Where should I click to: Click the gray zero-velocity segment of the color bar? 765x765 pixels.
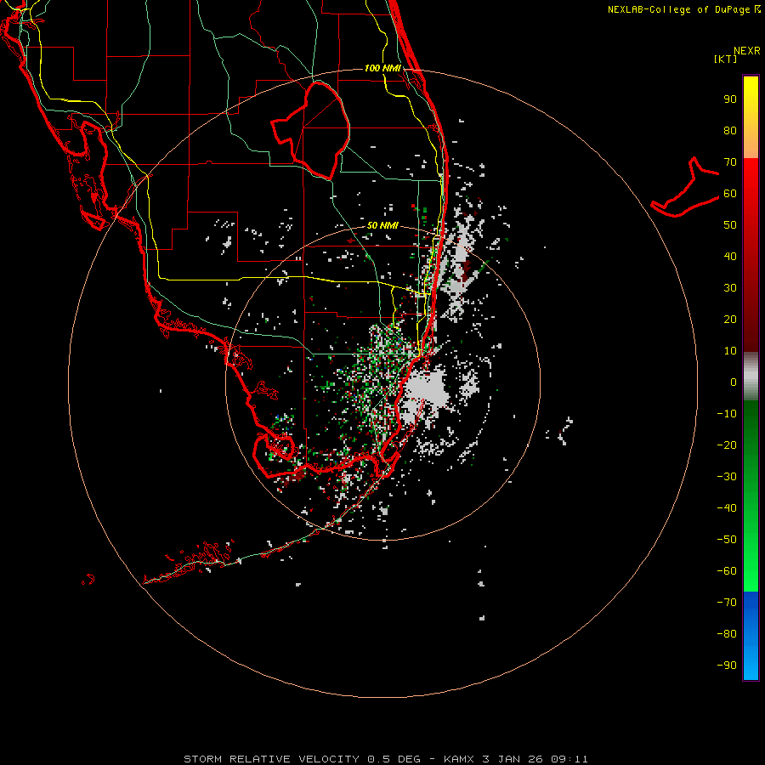751,377
